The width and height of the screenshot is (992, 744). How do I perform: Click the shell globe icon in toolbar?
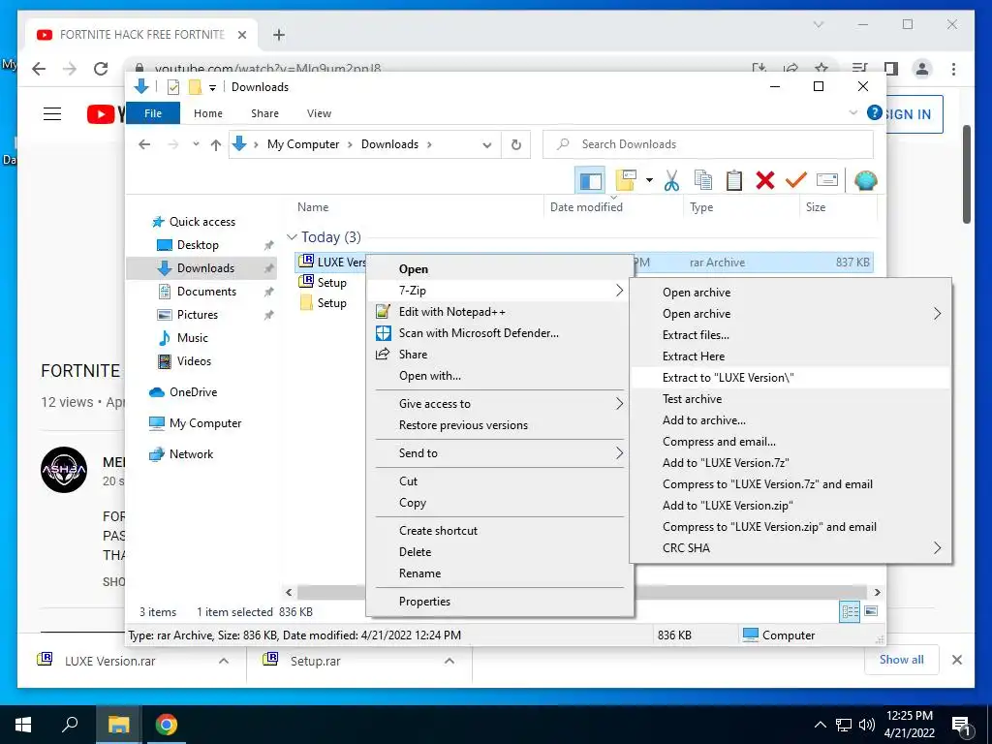(865, 180)
